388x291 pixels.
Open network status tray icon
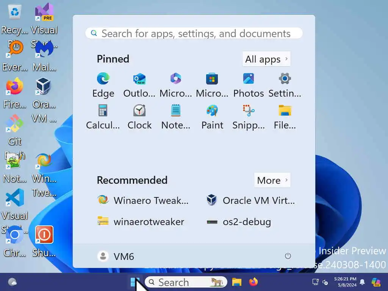tap(315, 282)
